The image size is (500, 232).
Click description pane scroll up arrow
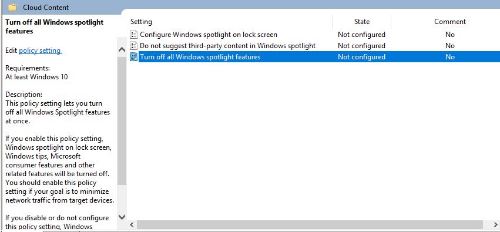122,50
